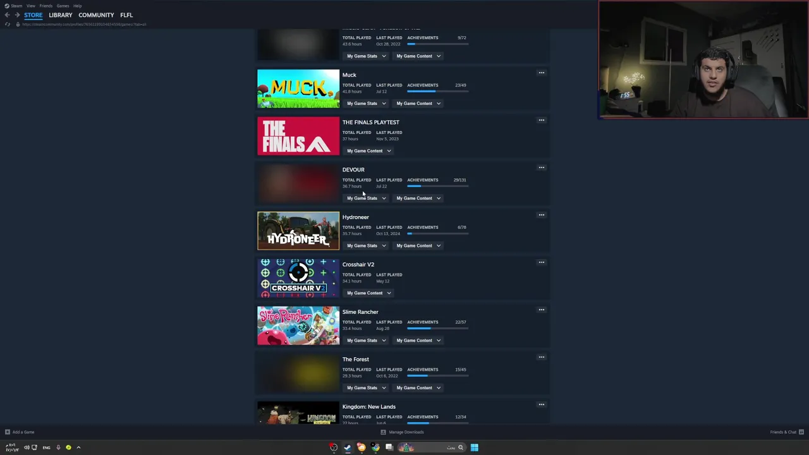809x455 pixels.
Task: Click the Muck game thumbnail
Action: pos(298,88)
